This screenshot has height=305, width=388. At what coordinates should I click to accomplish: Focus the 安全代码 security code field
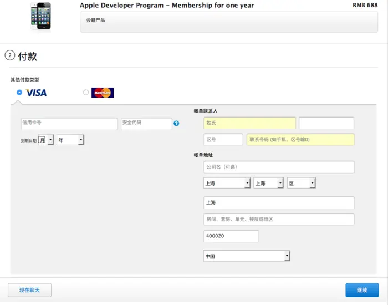click(146, 124)
